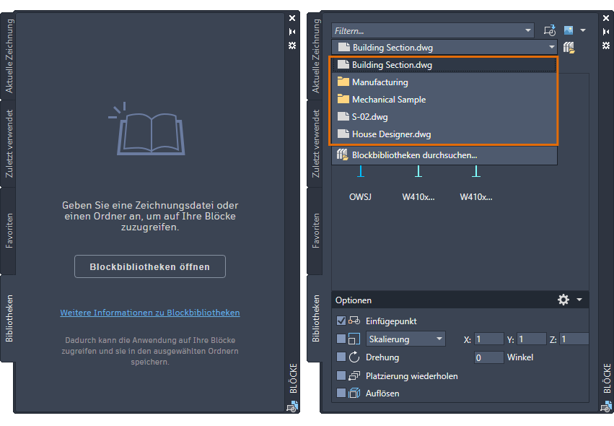Click the Einfügepunkt insertion point icon
The width and height of the screenshot is (614, 426).
354,321
